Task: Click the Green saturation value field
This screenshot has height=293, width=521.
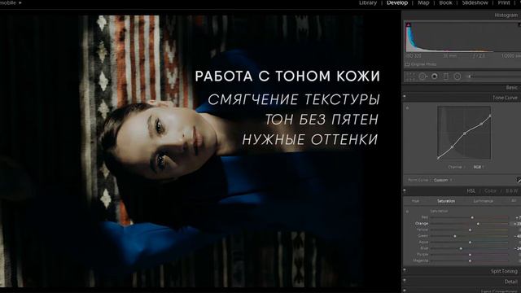Action: 518,236
